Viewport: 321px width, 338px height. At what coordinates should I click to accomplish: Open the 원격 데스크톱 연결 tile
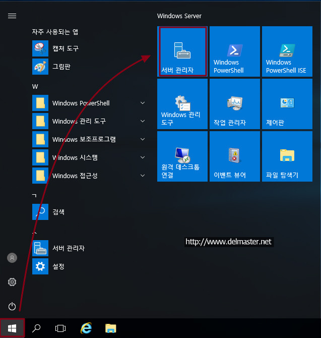[182, 156]
